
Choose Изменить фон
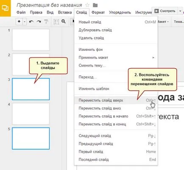click(116, 50)
